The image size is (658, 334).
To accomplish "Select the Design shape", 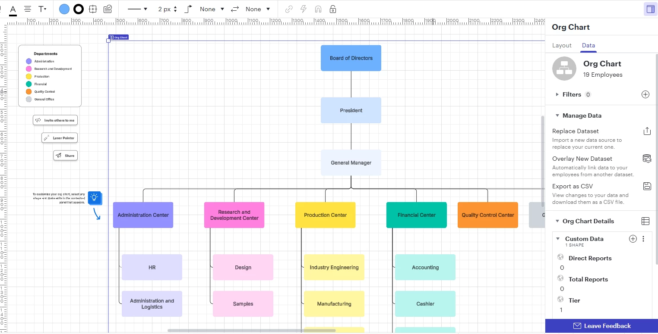I will (243, 267).
